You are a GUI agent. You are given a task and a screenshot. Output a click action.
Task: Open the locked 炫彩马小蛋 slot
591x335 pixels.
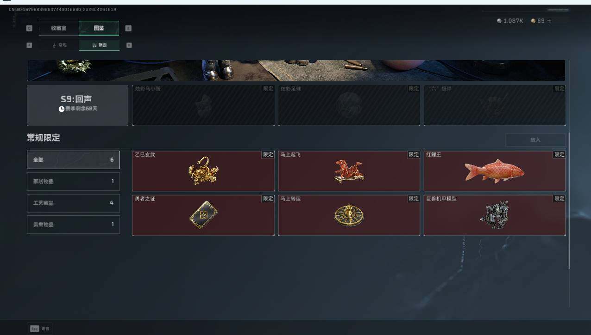(x=203, y=105)
